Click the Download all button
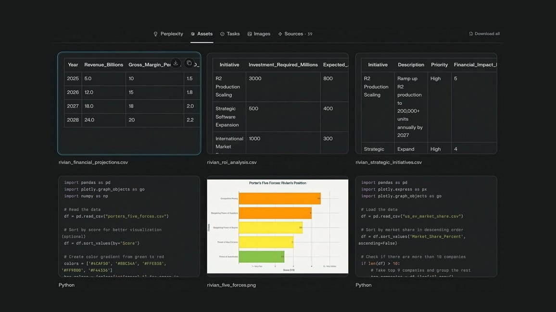Screen dimensions: 556x312 484,34
